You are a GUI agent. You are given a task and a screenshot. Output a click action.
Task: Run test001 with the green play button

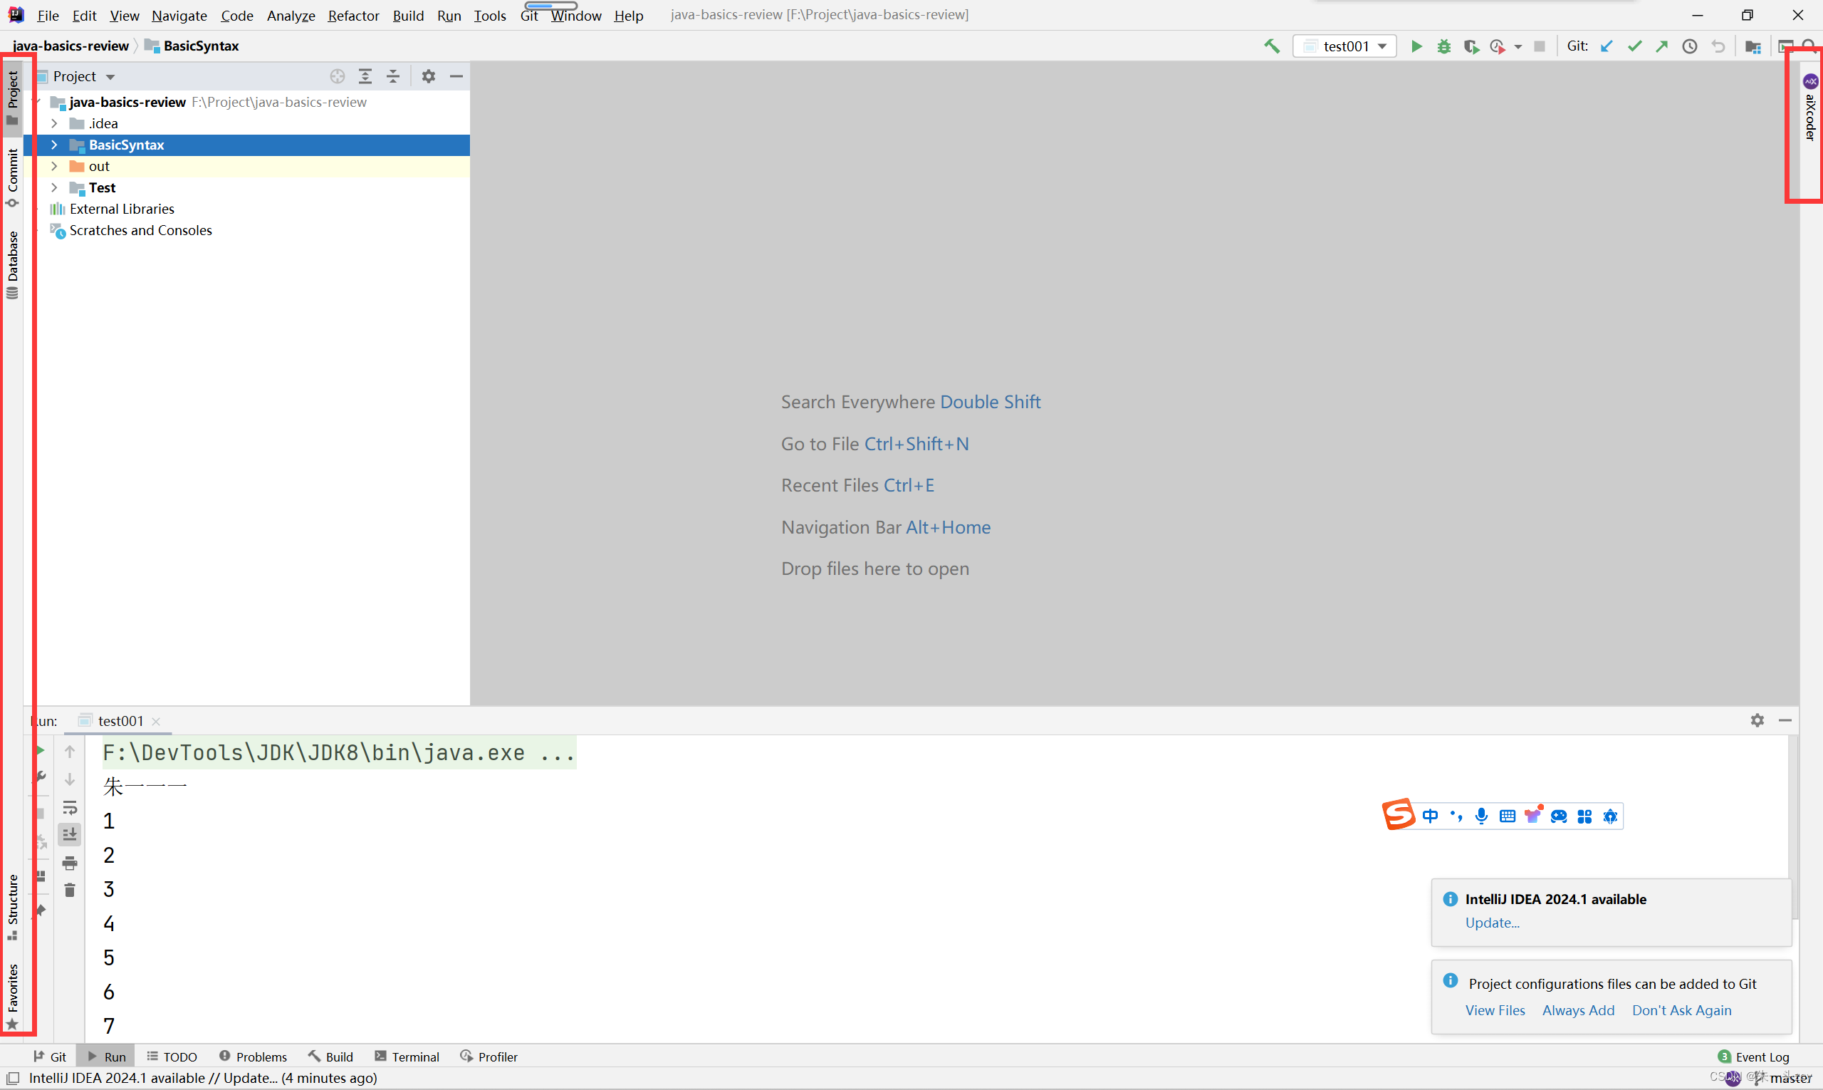(x=1416, y=46)
